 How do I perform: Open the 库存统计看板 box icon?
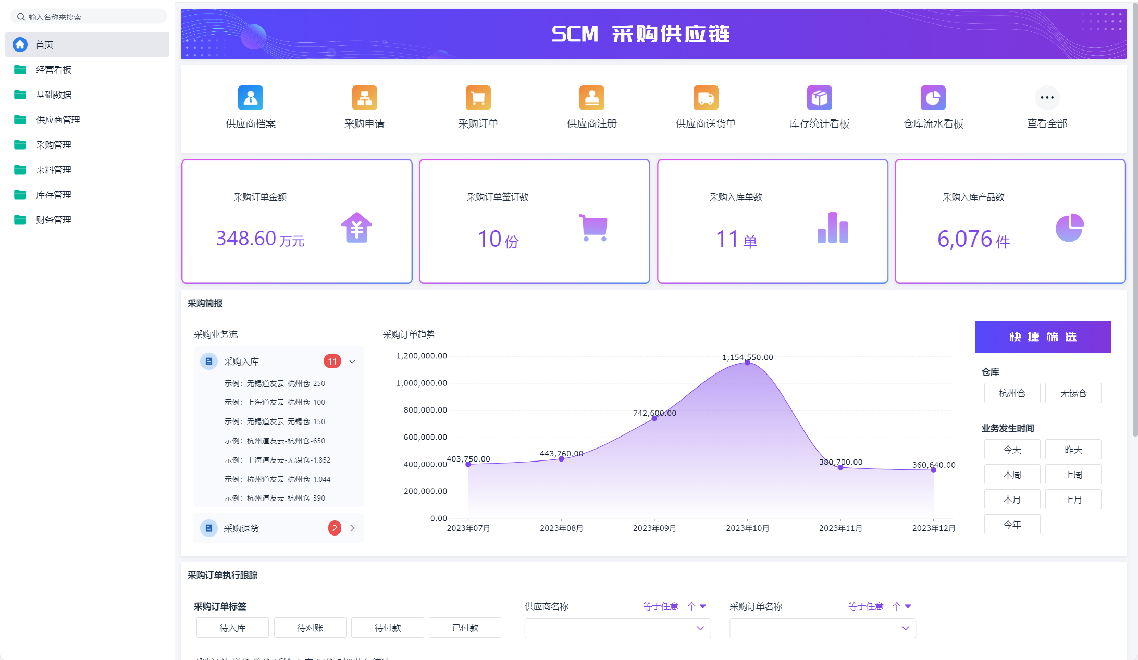819,98
